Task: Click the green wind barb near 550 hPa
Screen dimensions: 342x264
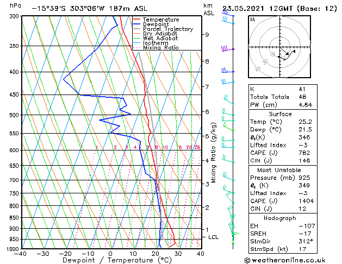Action: 228,127
